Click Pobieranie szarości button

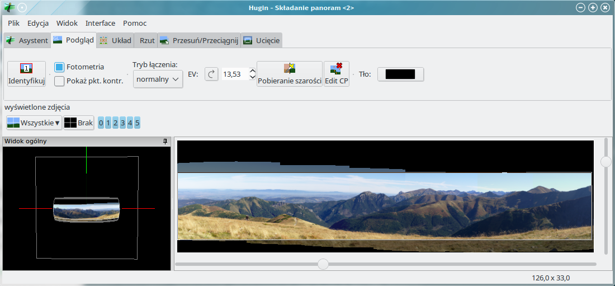pos(290,74)
